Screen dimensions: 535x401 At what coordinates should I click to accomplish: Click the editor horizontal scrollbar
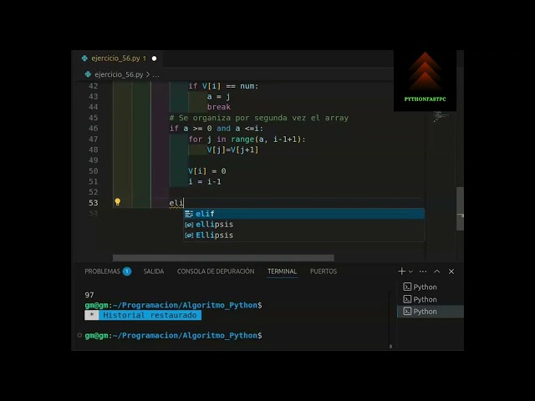tap(223, 258)
